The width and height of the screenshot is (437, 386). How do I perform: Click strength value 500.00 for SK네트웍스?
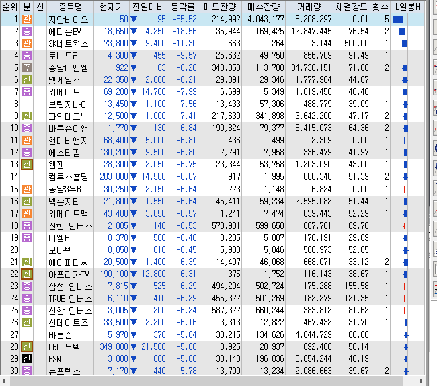point(356,44)
